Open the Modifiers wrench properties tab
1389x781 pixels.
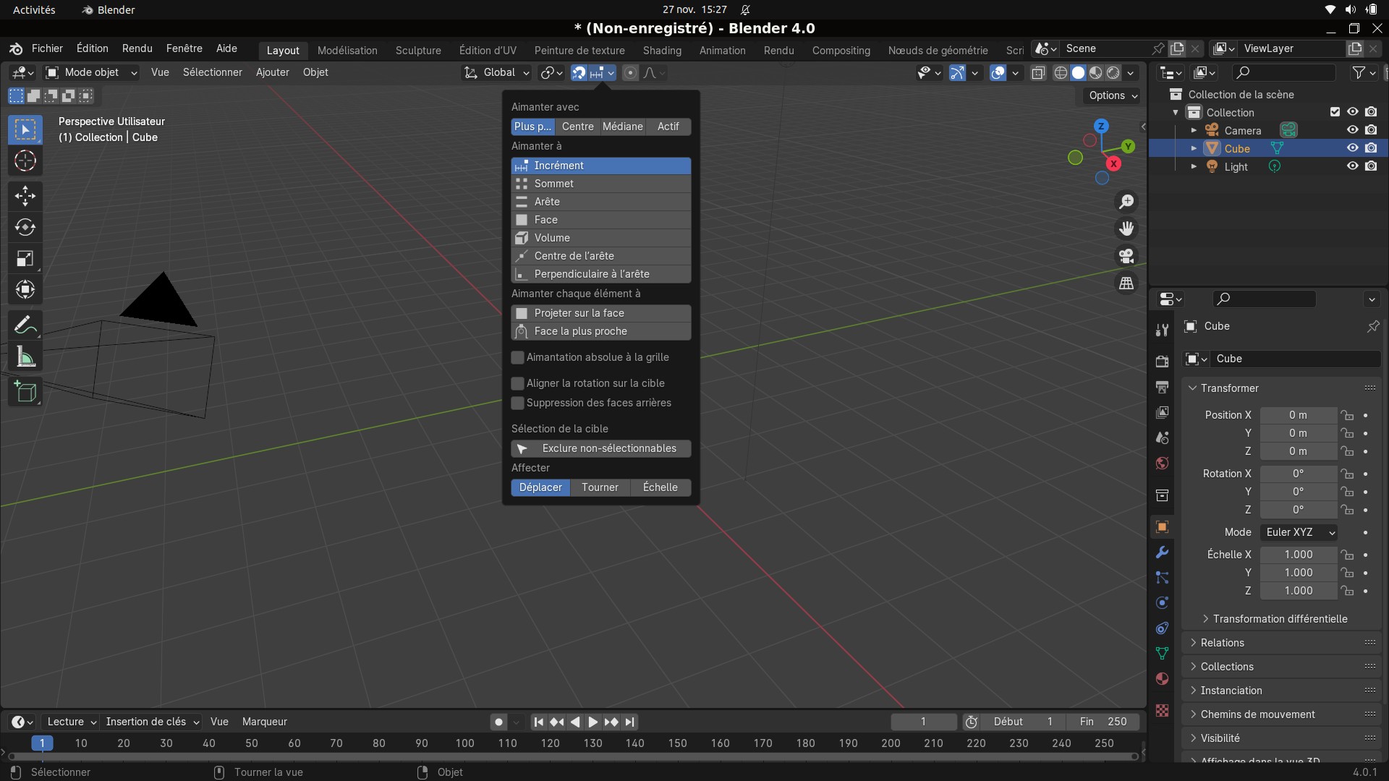pyautogui.click(x=1162, y=552)
